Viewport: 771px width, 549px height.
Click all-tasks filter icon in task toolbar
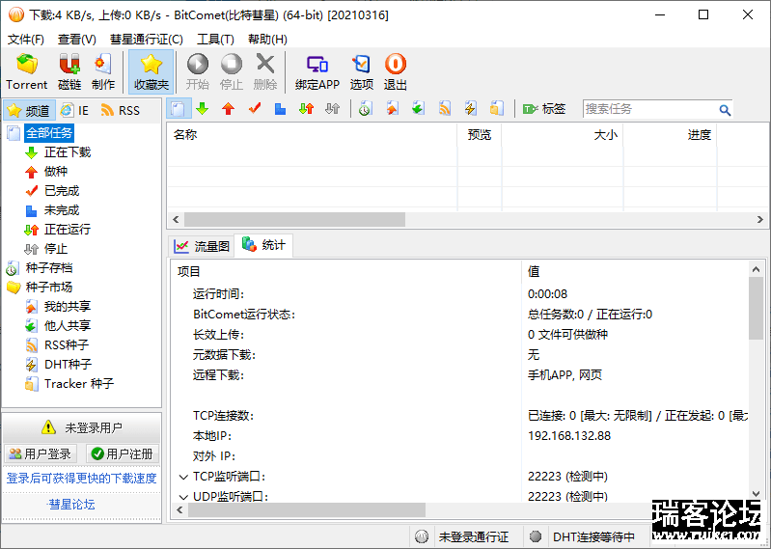pos(179,109)
